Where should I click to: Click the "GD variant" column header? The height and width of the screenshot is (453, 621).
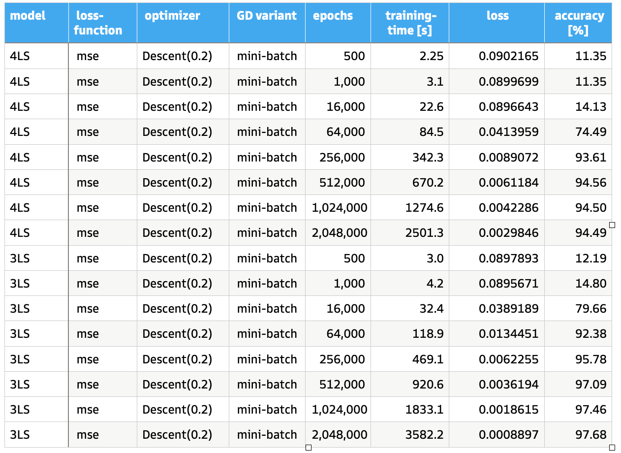267,23
